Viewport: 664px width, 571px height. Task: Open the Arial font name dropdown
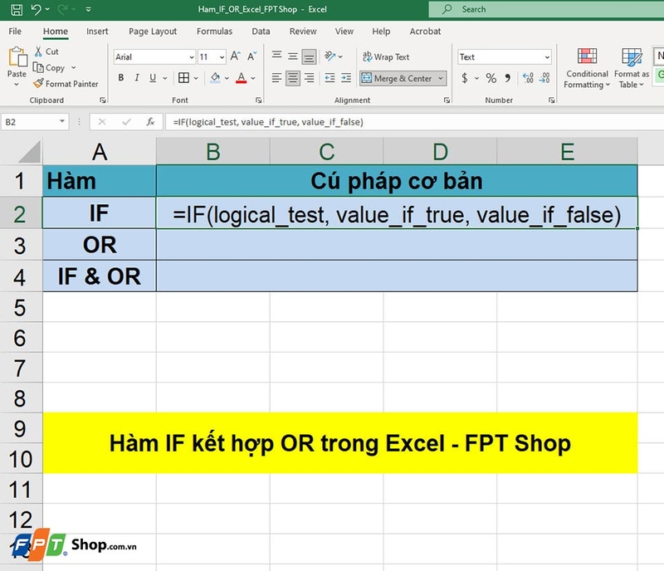pos(192,57)
